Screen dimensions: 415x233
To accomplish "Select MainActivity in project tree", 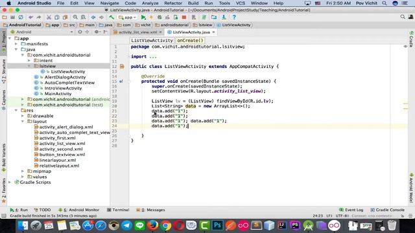I will click(x=58, y=94).
